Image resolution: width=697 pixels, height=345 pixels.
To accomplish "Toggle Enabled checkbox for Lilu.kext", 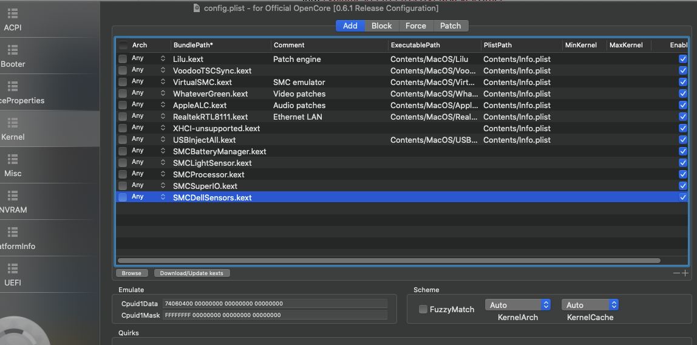I will (683, 59).
